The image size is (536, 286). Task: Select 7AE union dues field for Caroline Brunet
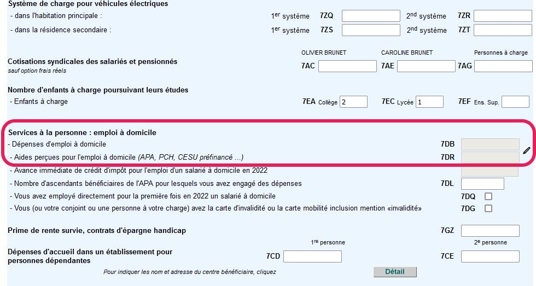pos(427,66)
